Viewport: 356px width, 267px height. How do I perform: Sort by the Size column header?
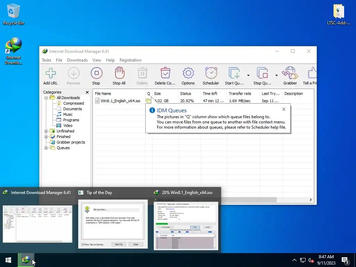tap(165, 94)
